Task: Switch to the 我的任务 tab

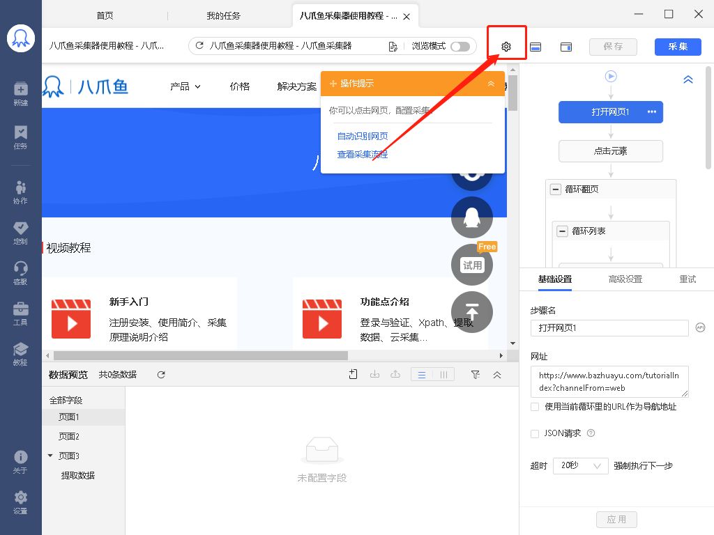Action: click(x=223, y=15)
